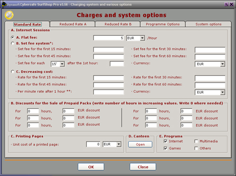Click the Canteen Open button
236x176 pixels.
pos(140,144)
